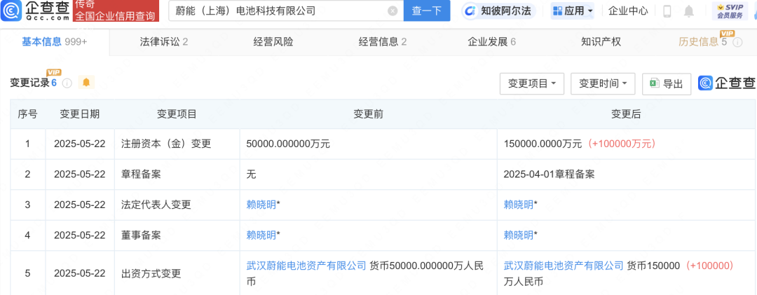Click the info icon beside 变更记录

point(67,83)
